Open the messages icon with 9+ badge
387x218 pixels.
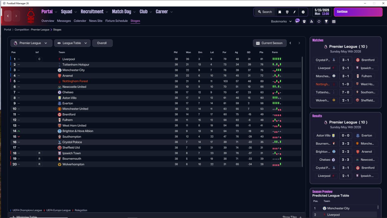[x=298, y=21]
